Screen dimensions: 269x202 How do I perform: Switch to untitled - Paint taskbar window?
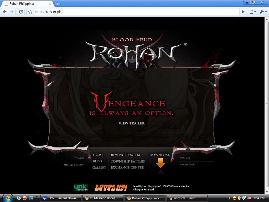[x=187, y=198]
